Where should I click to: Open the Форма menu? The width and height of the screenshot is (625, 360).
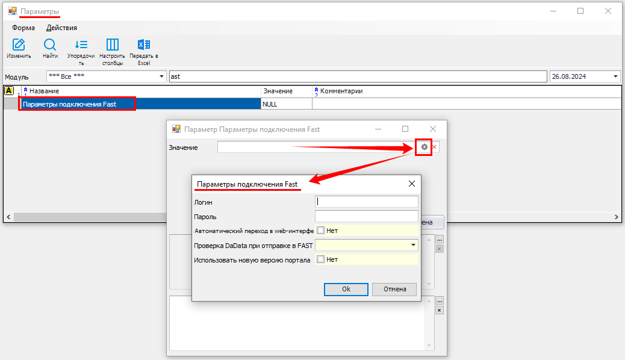pyautogui.click(x=23, y=28)
